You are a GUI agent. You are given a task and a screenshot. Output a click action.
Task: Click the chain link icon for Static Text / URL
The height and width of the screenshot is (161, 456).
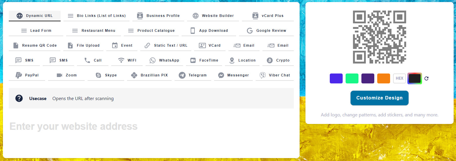click(x=148, y=45)
